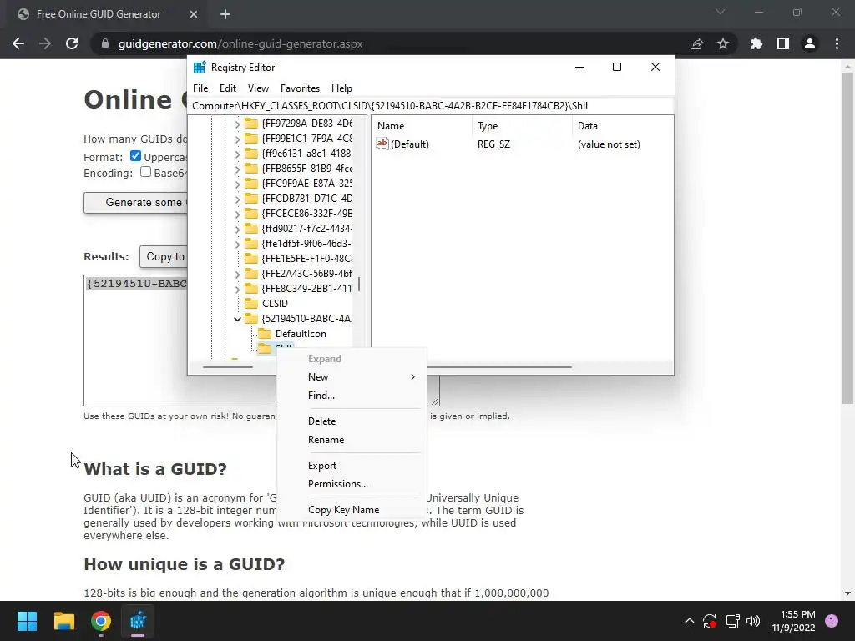Open the Help menu in Registry Editor
This screenshot has height=641, width=855.
pos(341,88)
